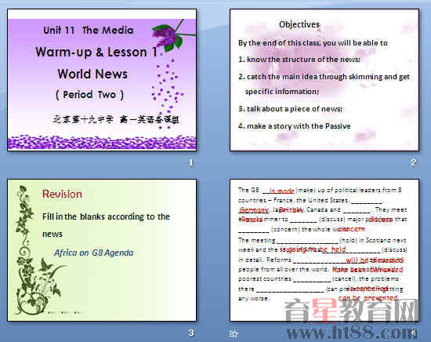Click the red 'Germany' answer on slide 4
The height and width of the screenshot is (342, 431).
(254, 210)
